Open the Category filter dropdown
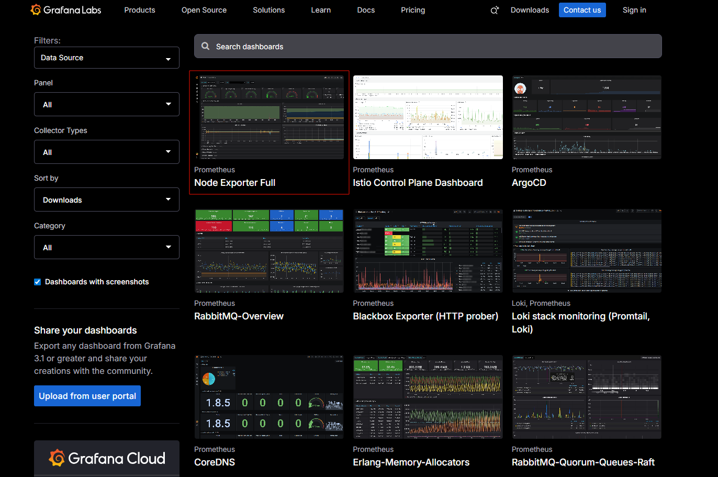 tap(107, 247)
